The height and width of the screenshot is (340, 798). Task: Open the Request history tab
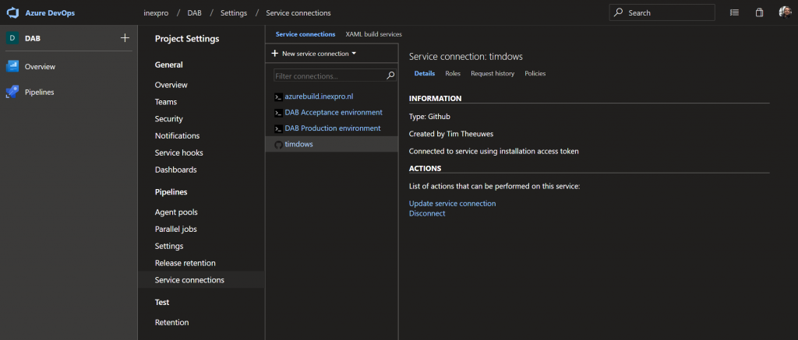coord(493,74)
